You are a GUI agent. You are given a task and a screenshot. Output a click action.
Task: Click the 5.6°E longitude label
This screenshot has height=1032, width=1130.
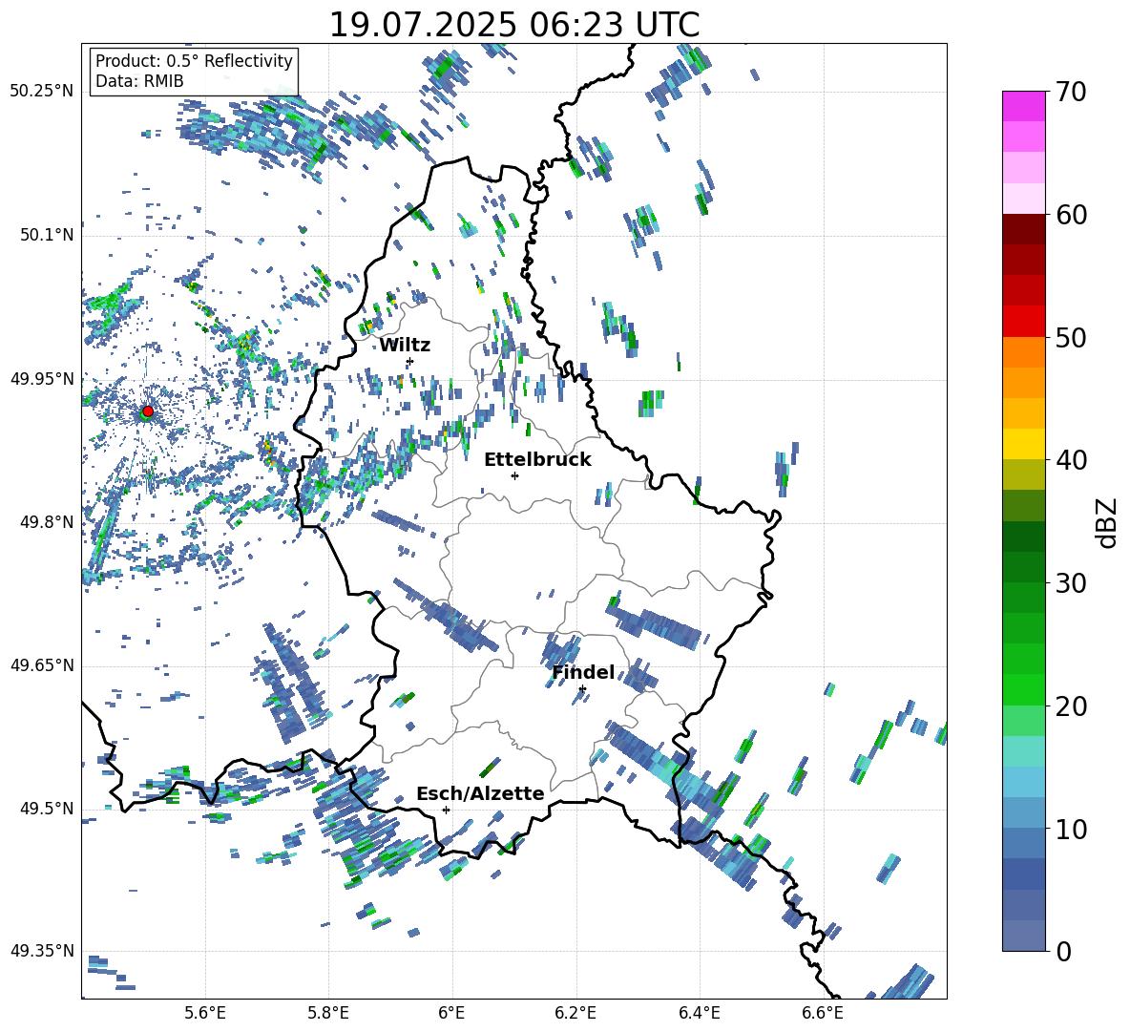205,1013
